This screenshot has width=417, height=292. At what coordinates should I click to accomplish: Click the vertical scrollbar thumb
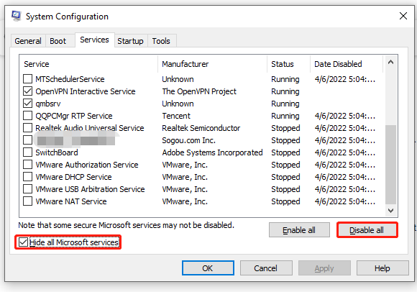click(390, 165)
